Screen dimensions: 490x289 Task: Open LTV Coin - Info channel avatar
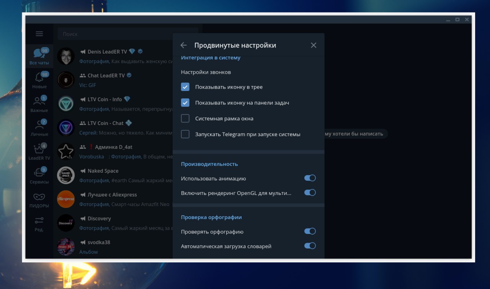click(x=66, y=104)
